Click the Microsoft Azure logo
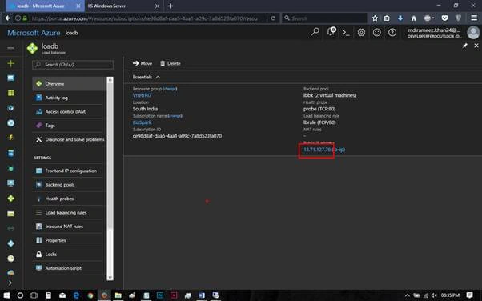Viewport: 482px width, 301px height. [34, 33]
